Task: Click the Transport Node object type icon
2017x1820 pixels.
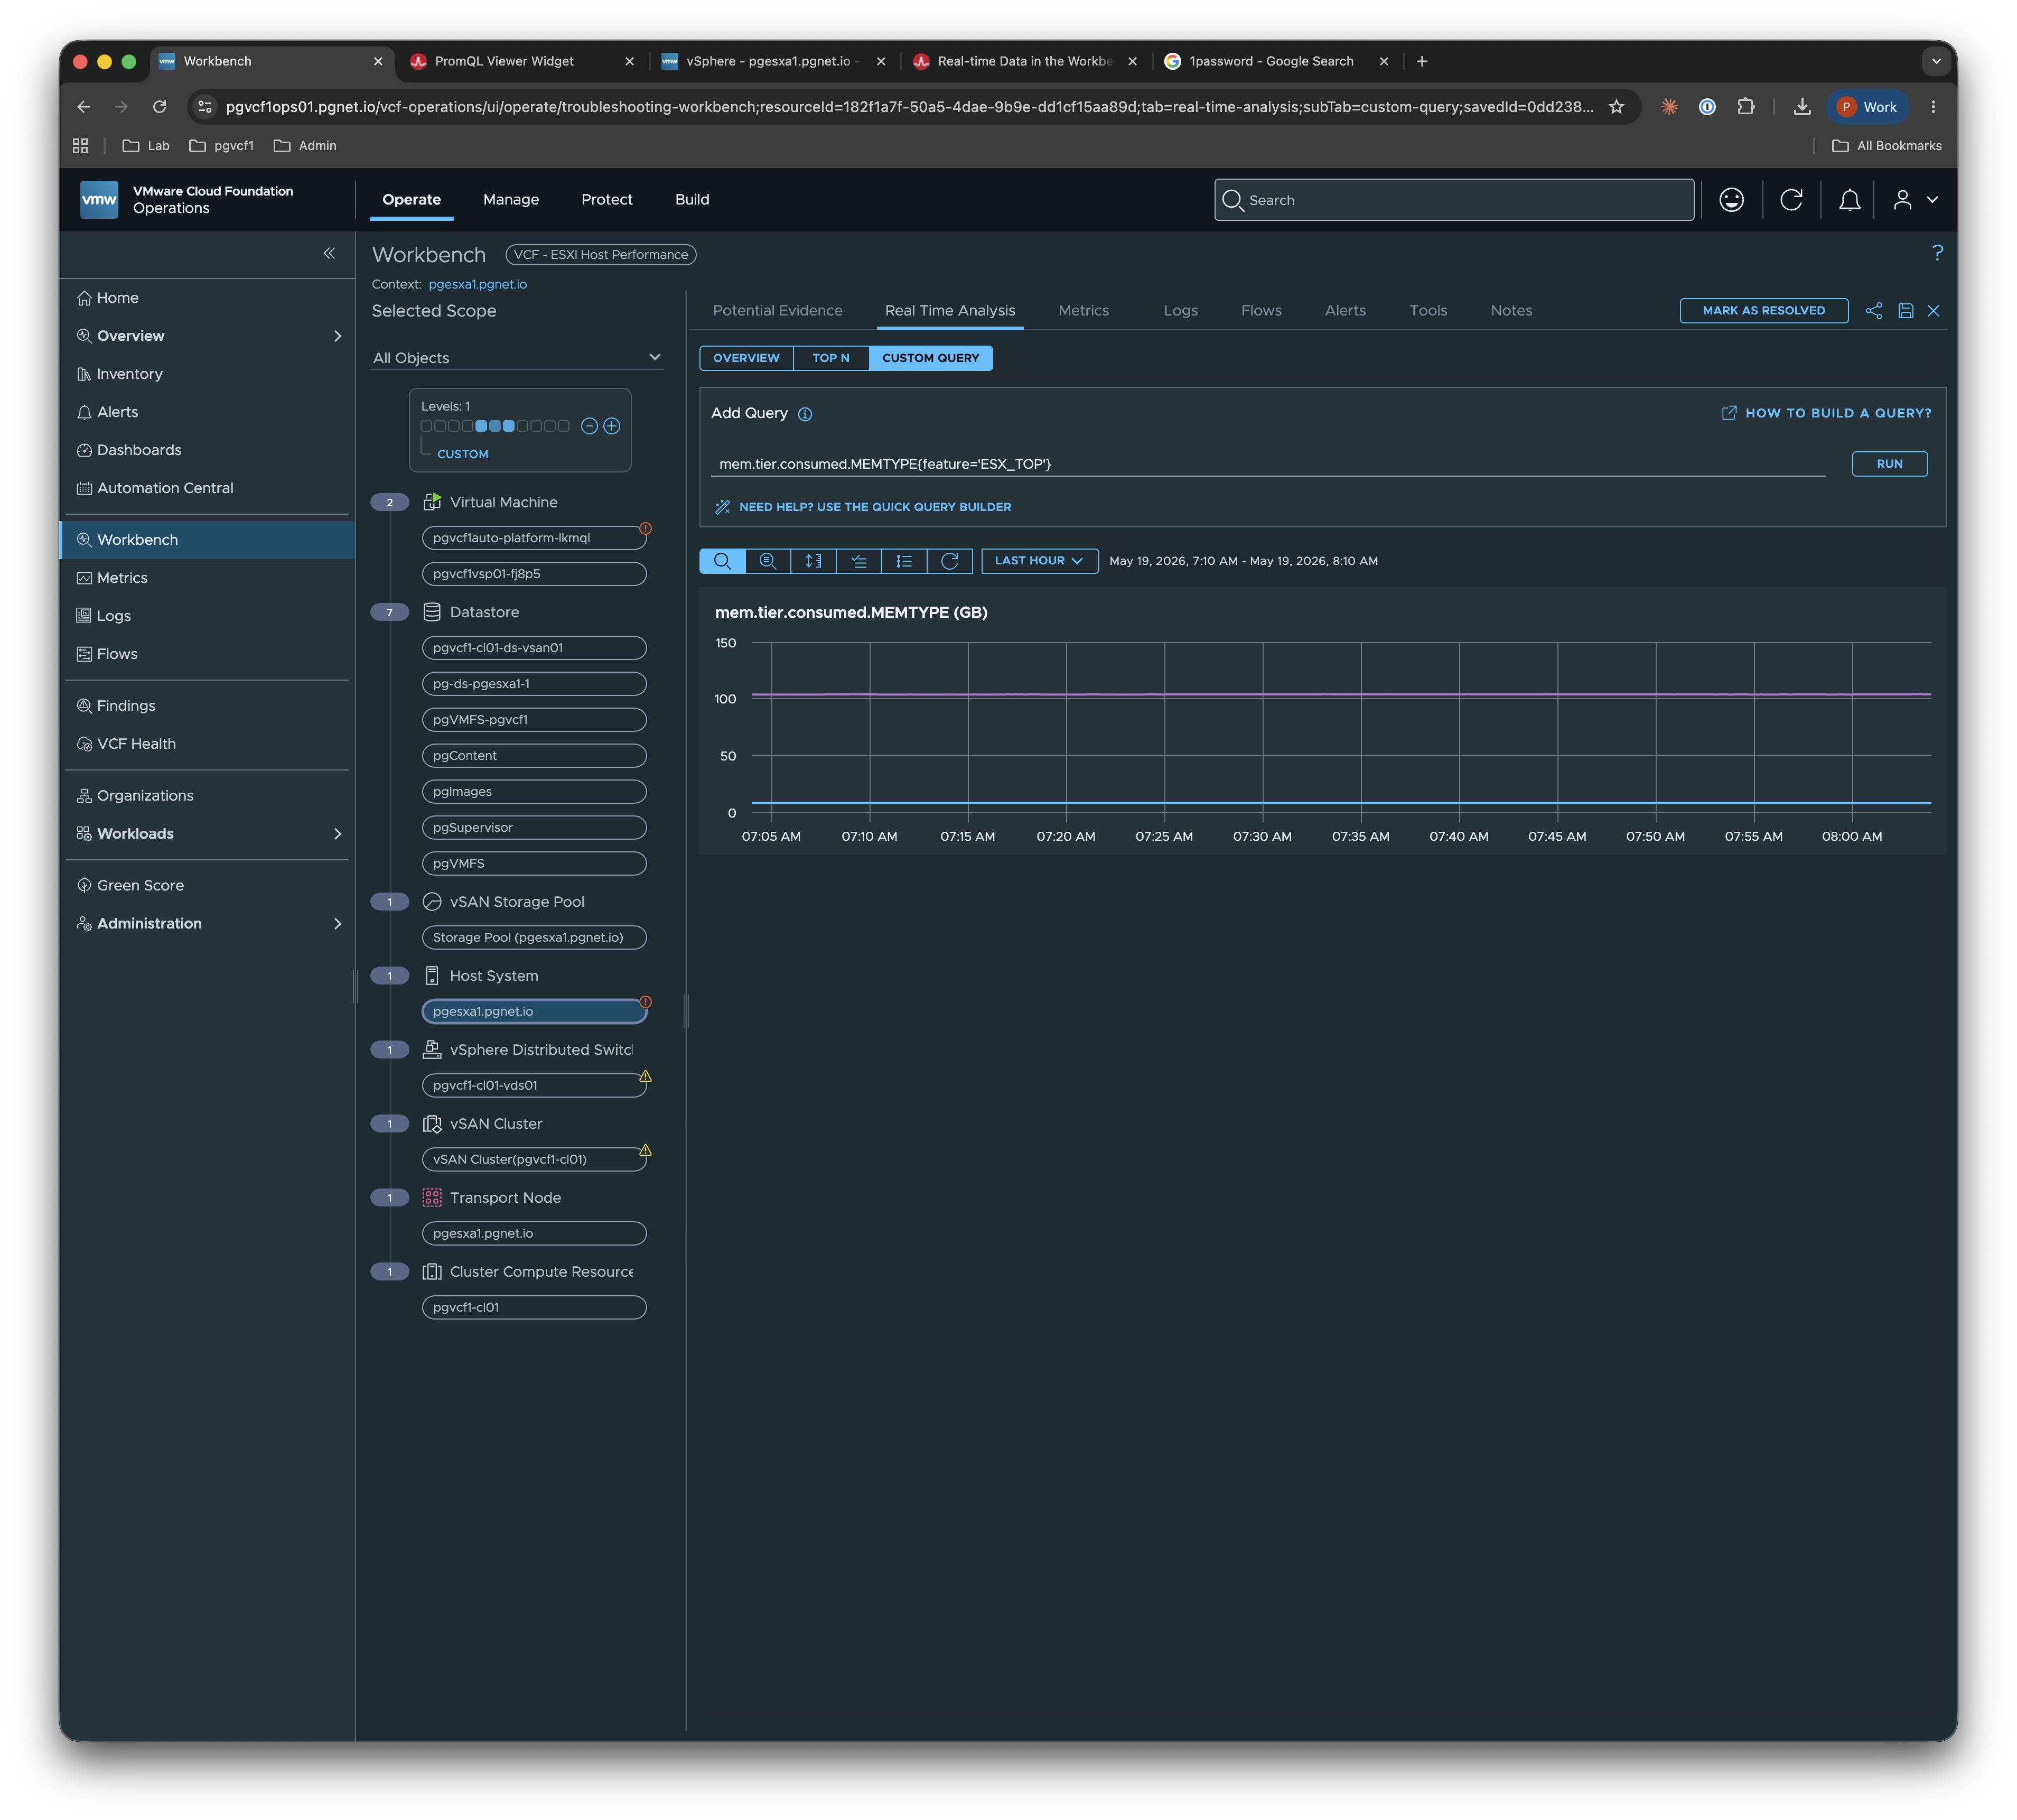Action: 432,1197
